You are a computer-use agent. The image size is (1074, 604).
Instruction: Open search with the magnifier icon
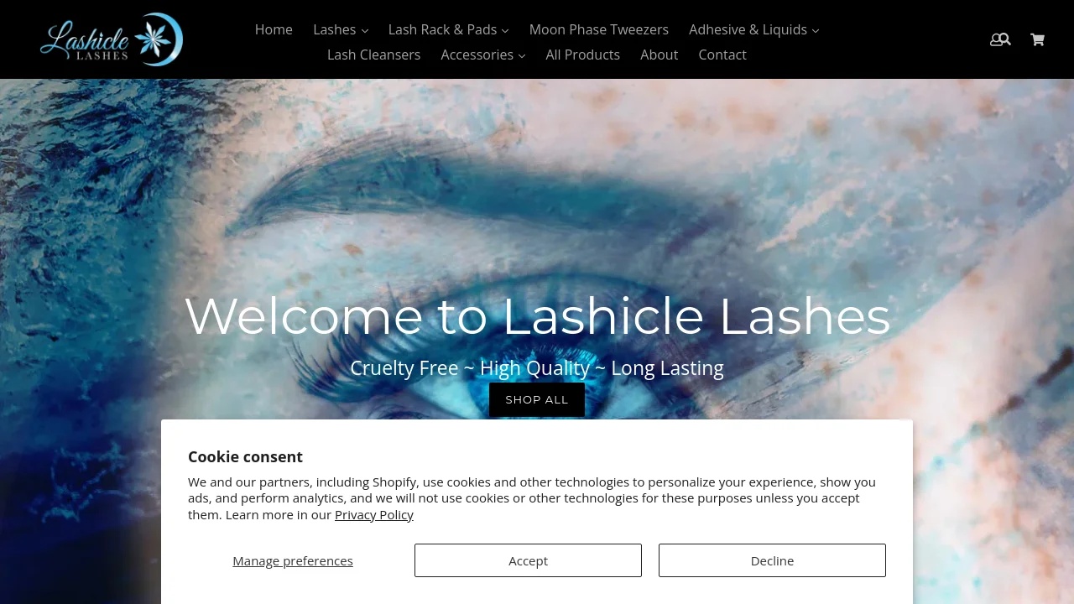1005,39
